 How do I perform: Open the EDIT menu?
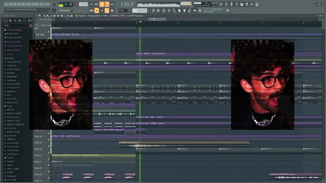[10, 4]
